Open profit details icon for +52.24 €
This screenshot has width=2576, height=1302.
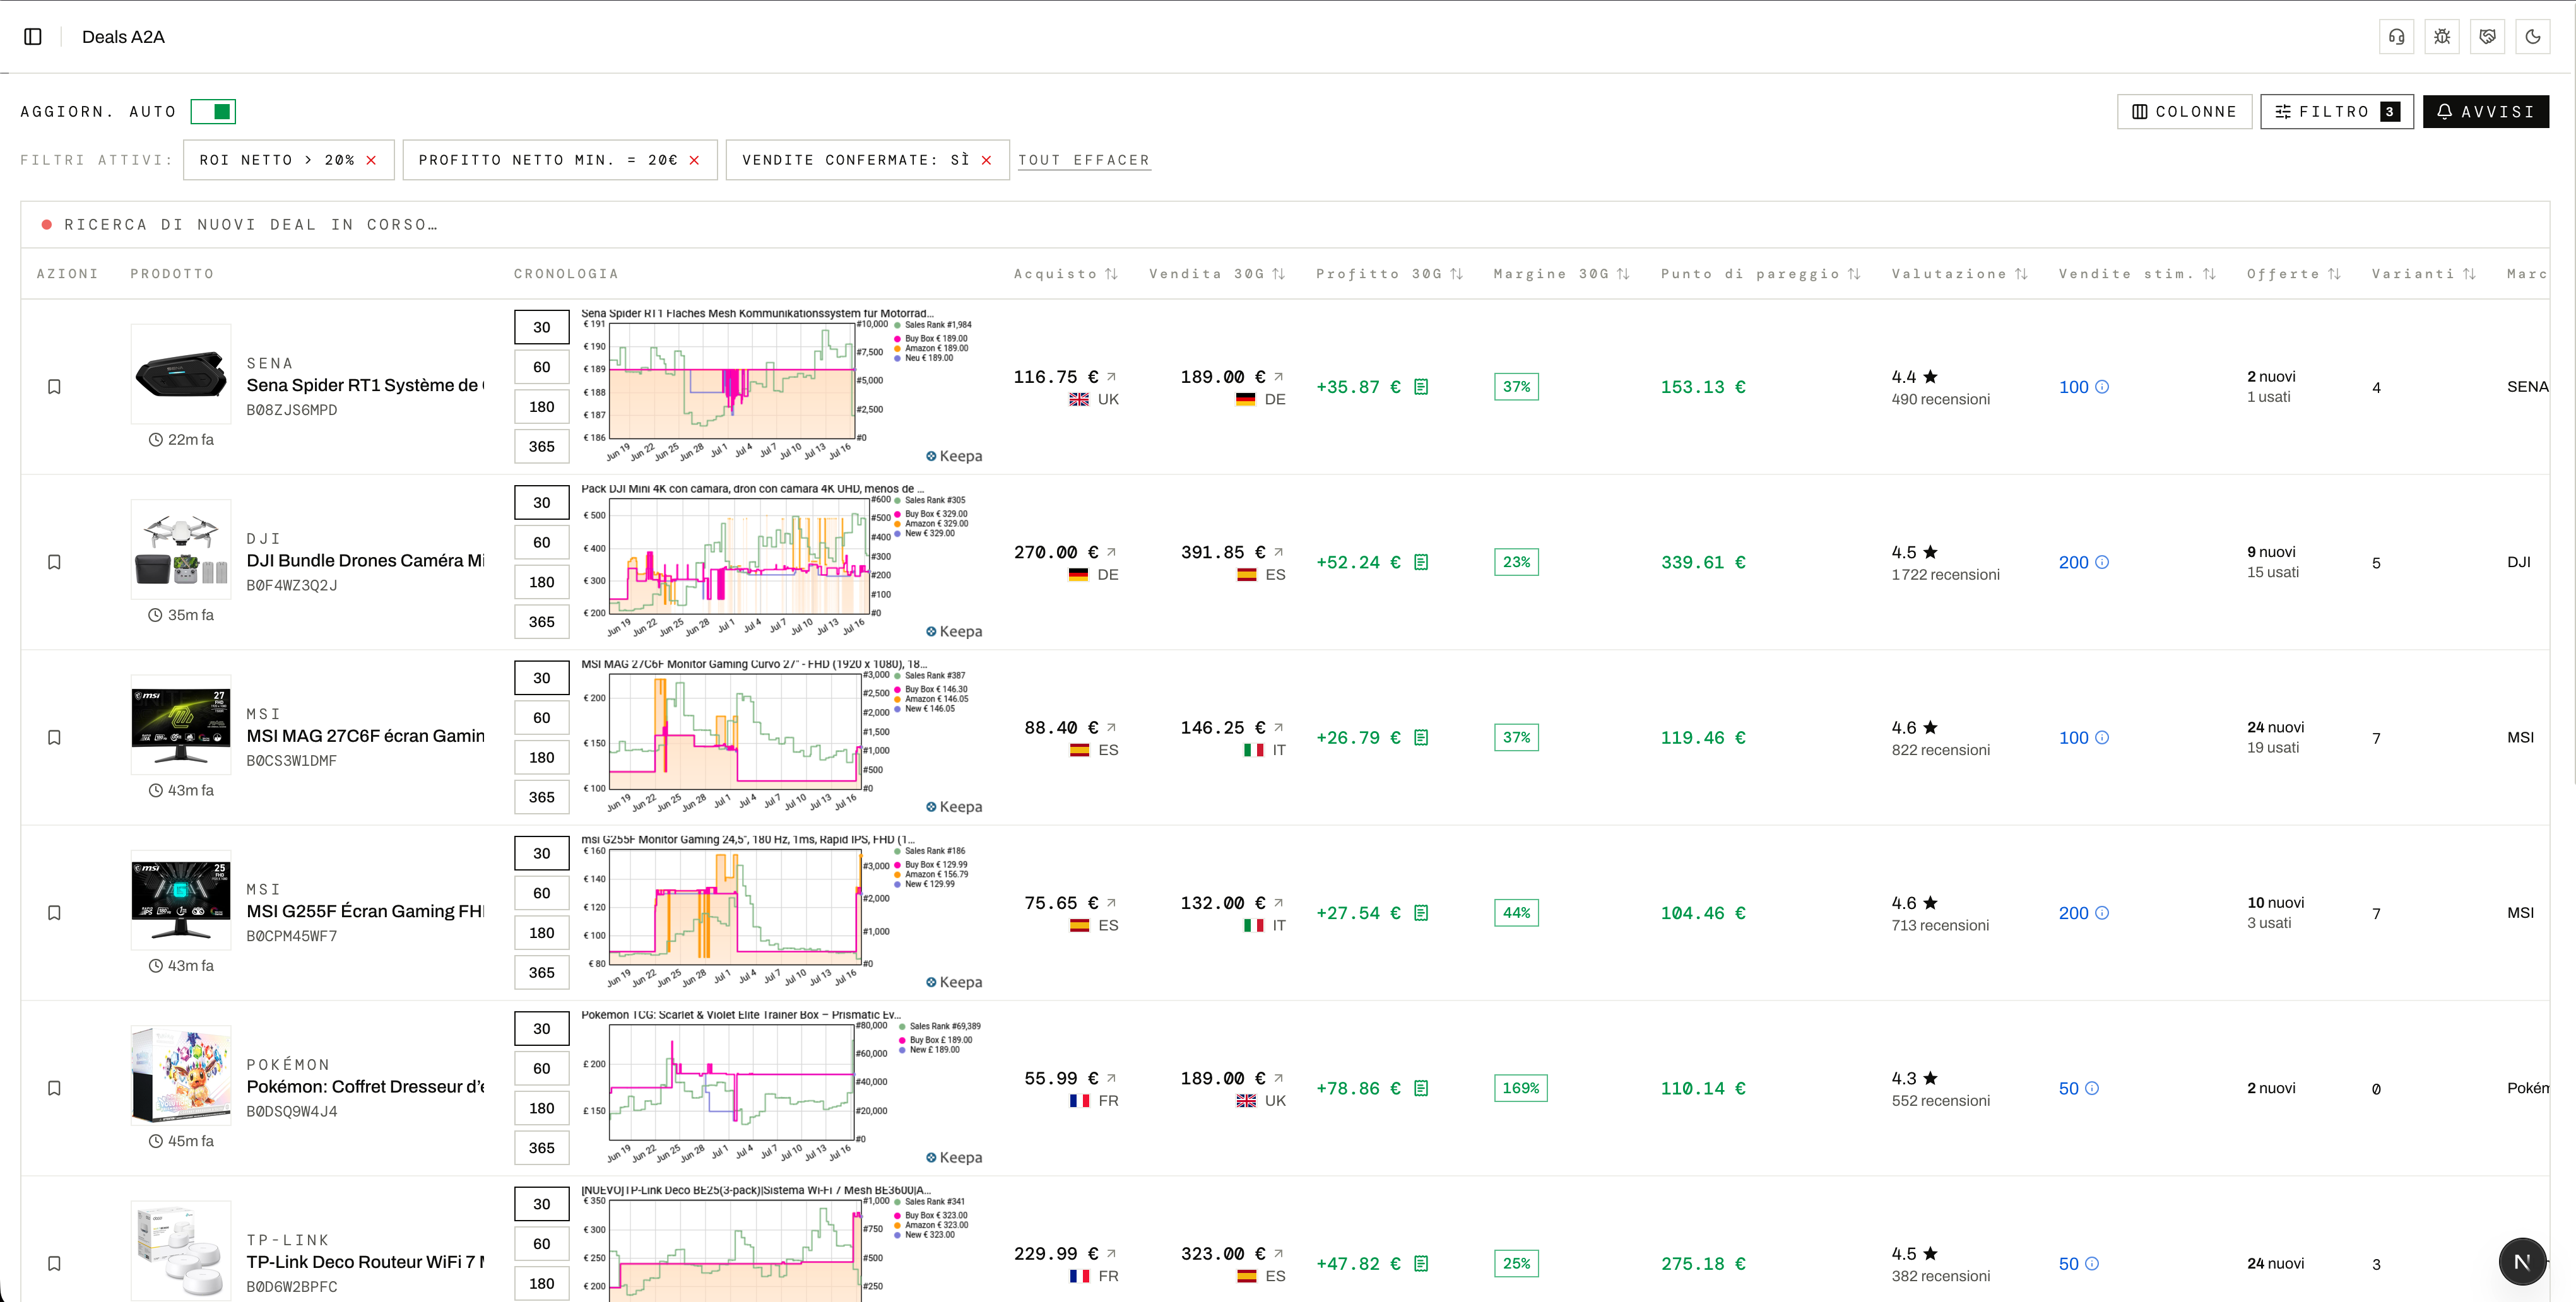pos(1421,561)
